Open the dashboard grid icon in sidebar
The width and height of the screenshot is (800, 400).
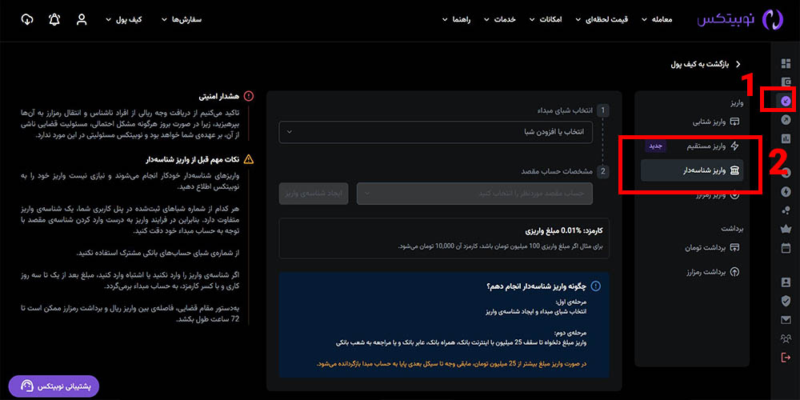[x=786, y=64]
